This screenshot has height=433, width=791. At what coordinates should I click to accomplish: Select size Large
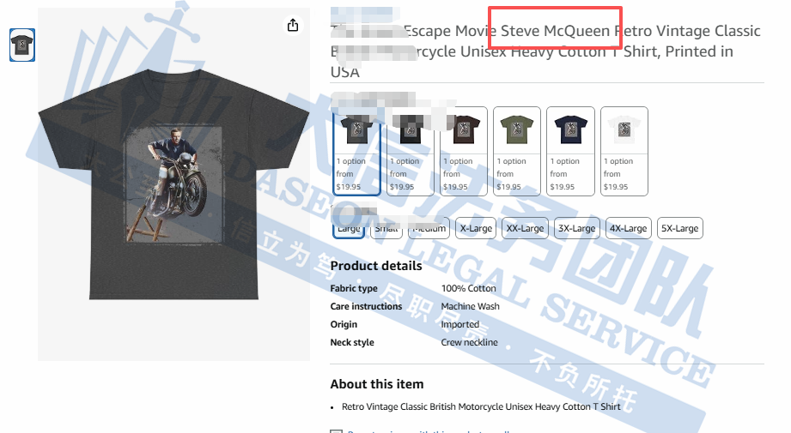349,228
